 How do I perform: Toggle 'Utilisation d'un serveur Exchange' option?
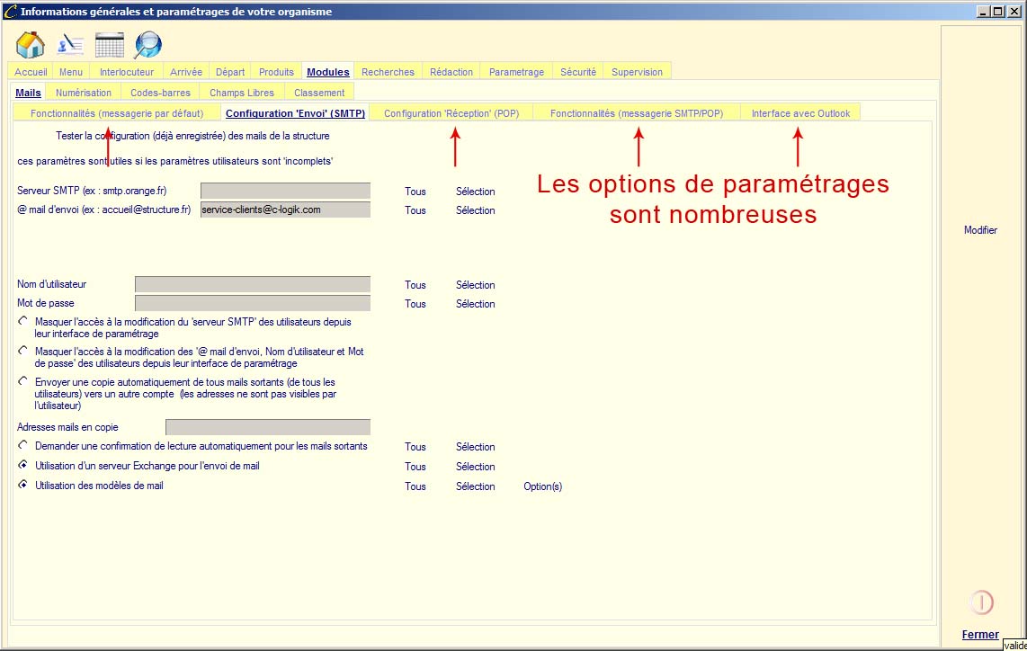coord(22,466)
